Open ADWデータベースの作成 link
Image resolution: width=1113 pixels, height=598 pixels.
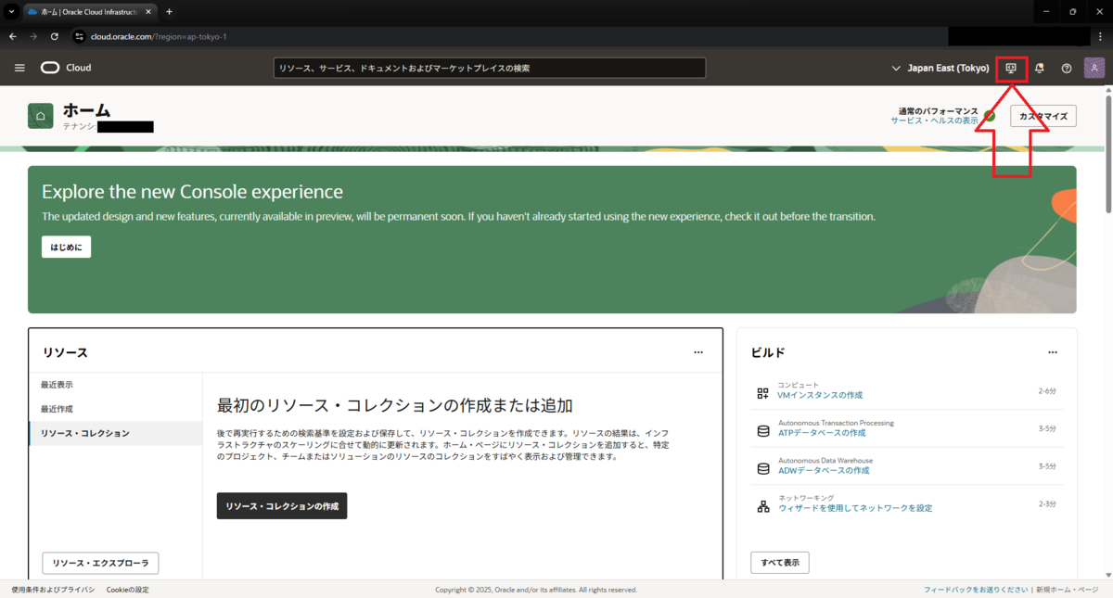coord(824,470)
